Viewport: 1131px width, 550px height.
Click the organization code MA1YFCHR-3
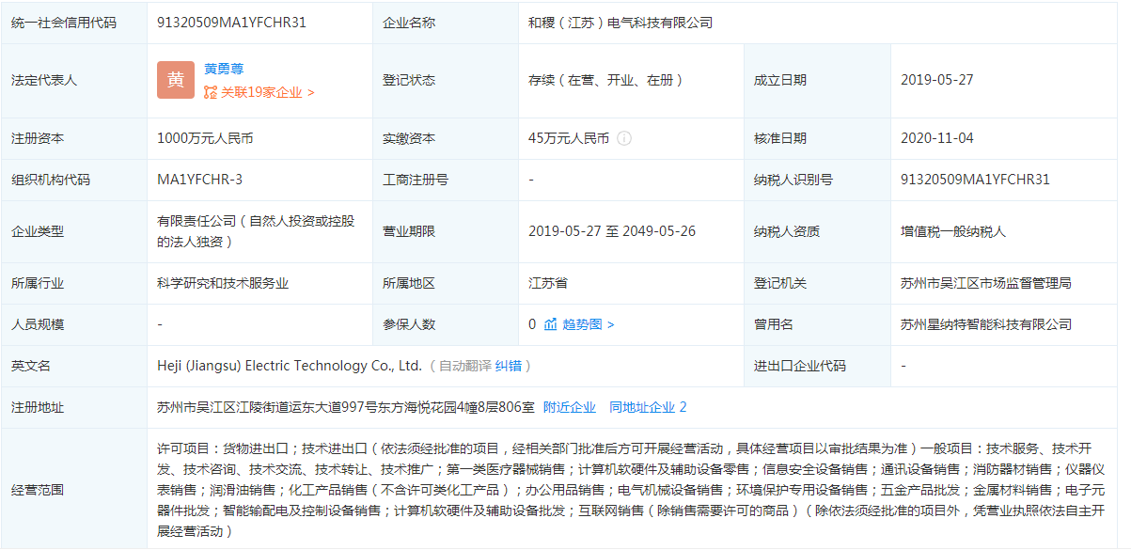point(199,180)
